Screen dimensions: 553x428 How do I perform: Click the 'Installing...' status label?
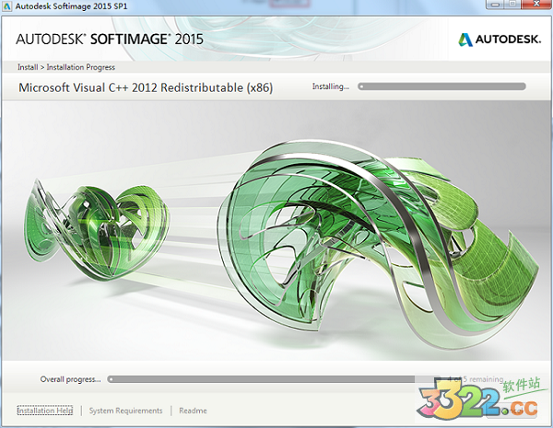pos(331,87)
